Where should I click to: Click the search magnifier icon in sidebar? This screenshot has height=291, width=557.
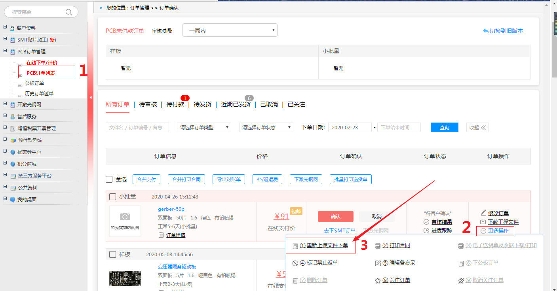[x=69, y=12]
